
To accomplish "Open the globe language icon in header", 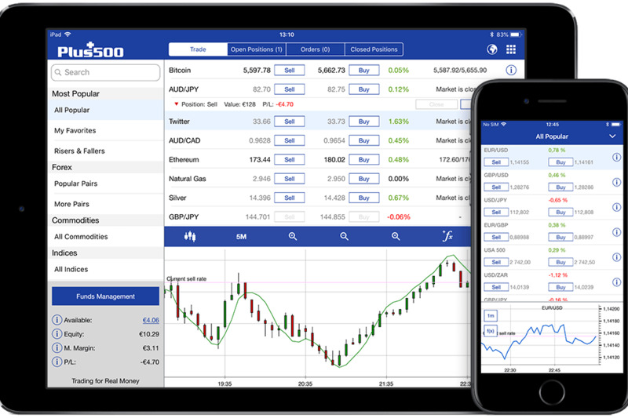I will [x=492, y=49].
